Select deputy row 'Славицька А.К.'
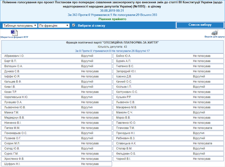The height and width of the screenshot is (167, 225). click(168, 143)
